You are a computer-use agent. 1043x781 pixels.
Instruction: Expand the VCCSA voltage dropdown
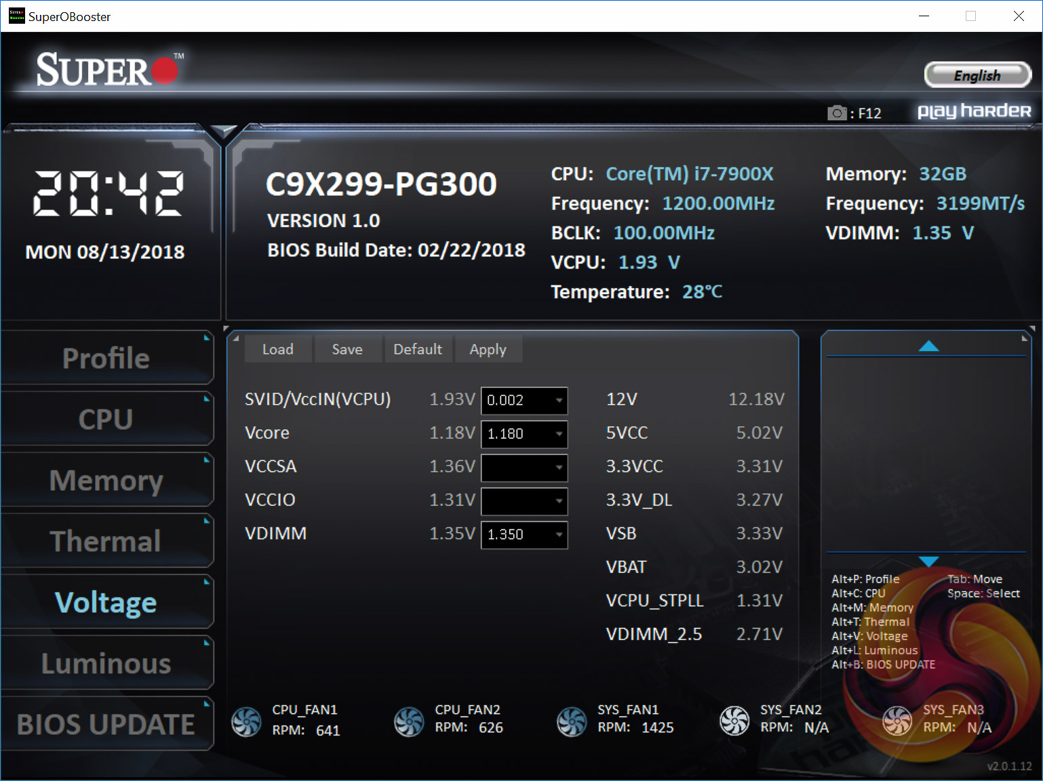point(524,468)
